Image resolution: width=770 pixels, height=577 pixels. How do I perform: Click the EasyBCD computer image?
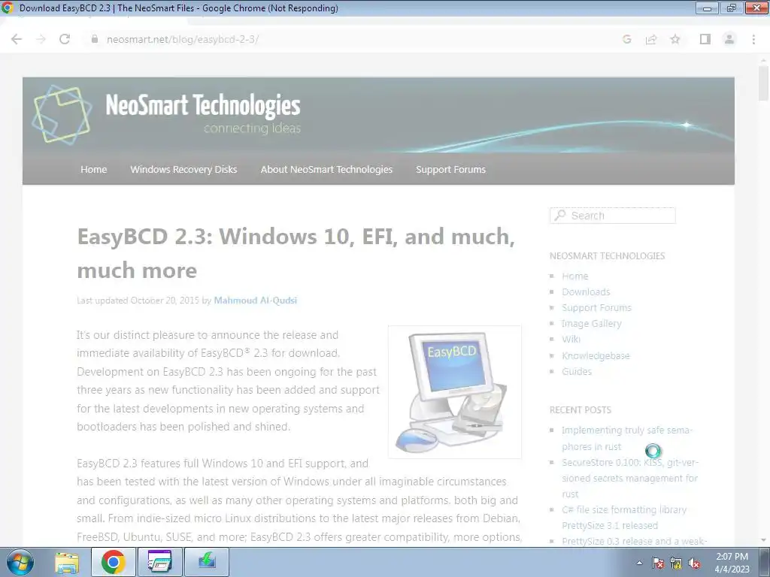(x=455, y=392)
